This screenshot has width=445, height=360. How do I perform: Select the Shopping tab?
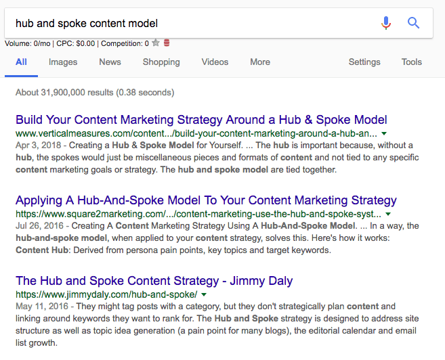tap(161, 62)
